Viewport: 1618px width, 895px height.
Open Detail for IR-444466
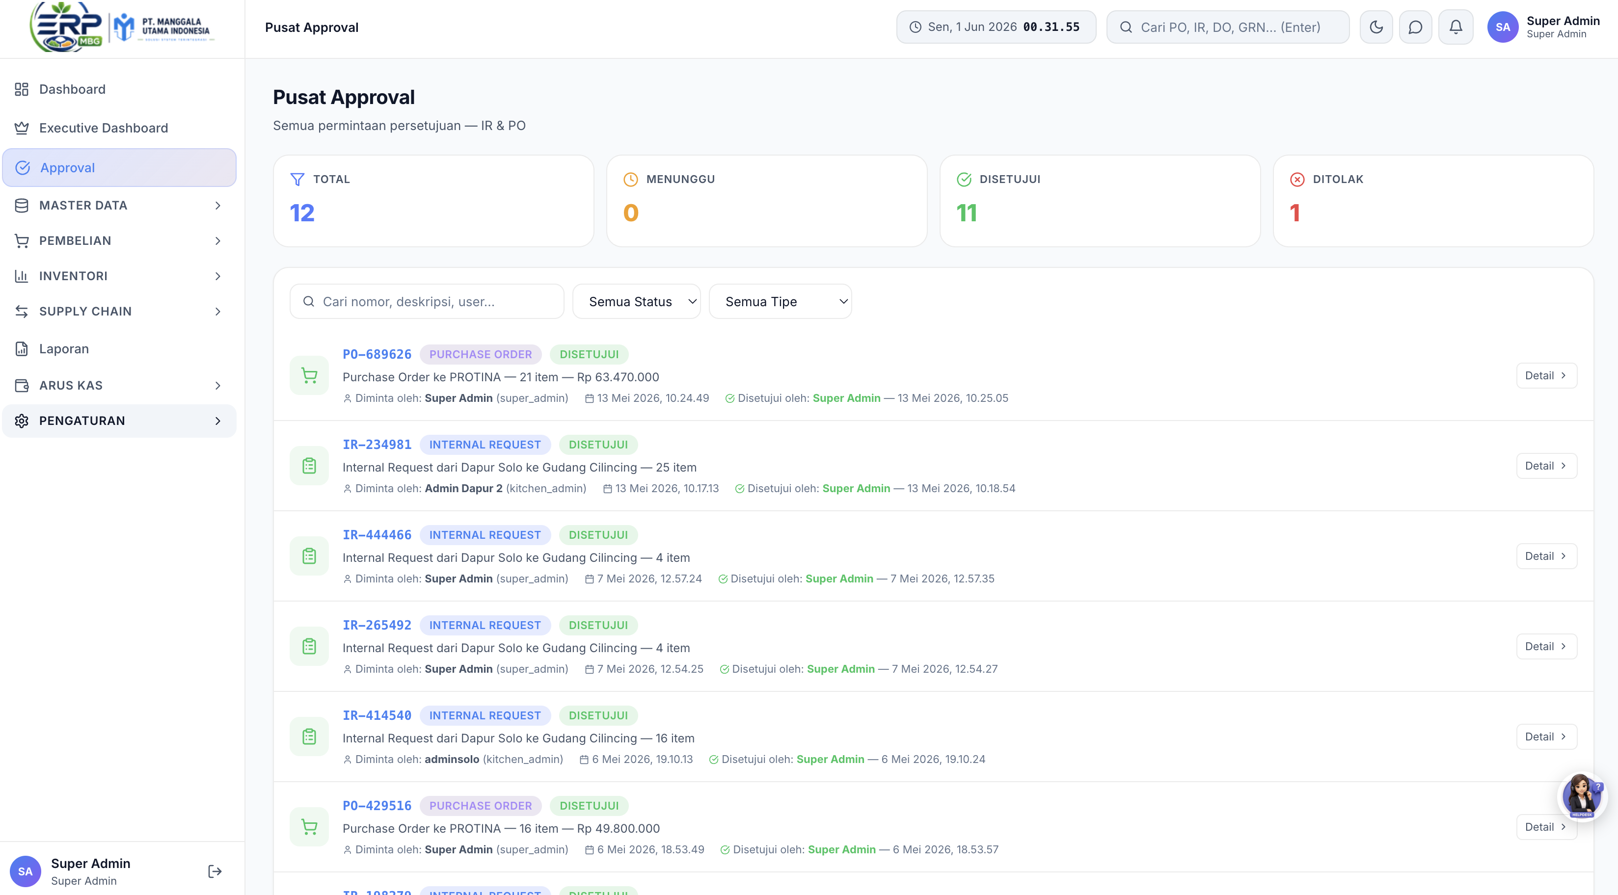1546,556
